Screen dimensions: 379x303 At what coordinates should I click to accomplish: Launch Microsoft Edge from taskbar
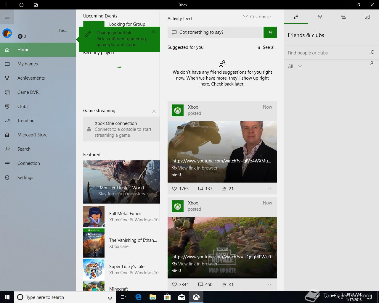coord(138,297)
